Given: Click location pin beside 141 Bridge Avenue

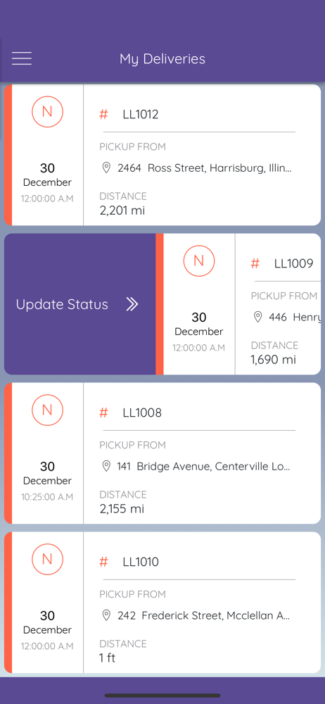Looking at the screenshot, I should pyautogui.click(x=106, y=467).
